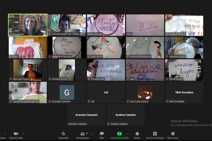Click the Detener video camera icon
Screen dimensions: 212x141
pyautogui.click(x=16, y=134)
